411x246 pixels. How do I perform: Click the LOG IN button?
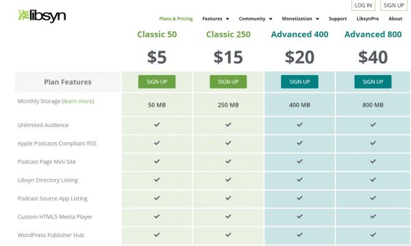pyautogui.click(x=363, y=5)
